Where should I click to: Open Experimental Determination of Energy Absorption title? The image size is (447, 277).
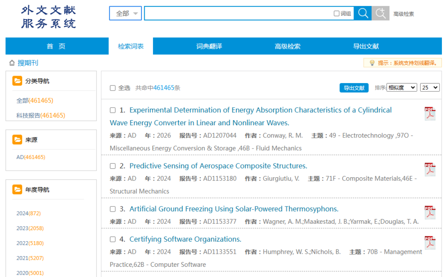coord(251,117)
